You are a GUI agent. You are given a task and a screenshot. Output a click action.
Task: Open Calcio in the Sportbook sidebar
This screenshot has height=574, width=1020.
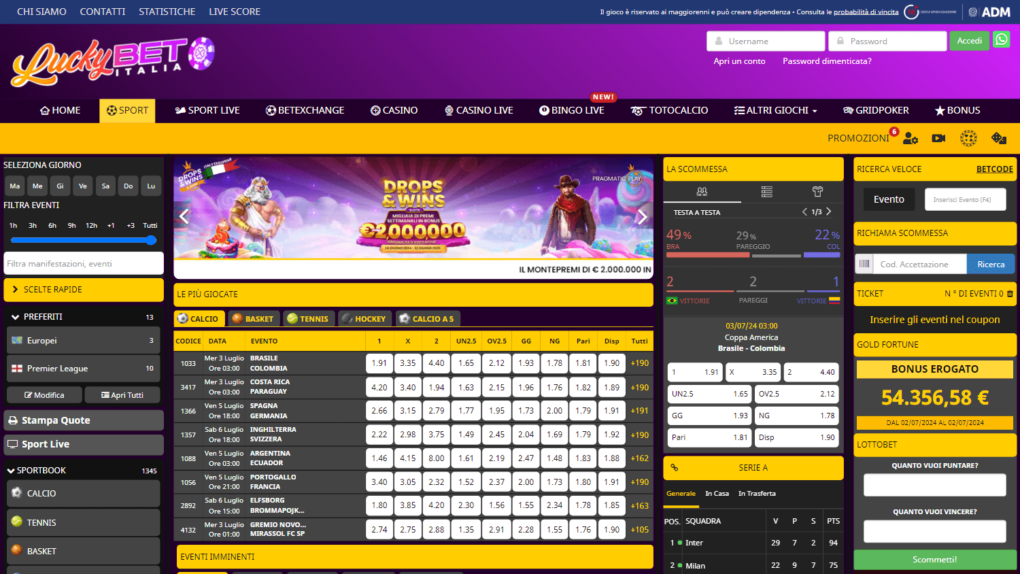tap(84, 493)
